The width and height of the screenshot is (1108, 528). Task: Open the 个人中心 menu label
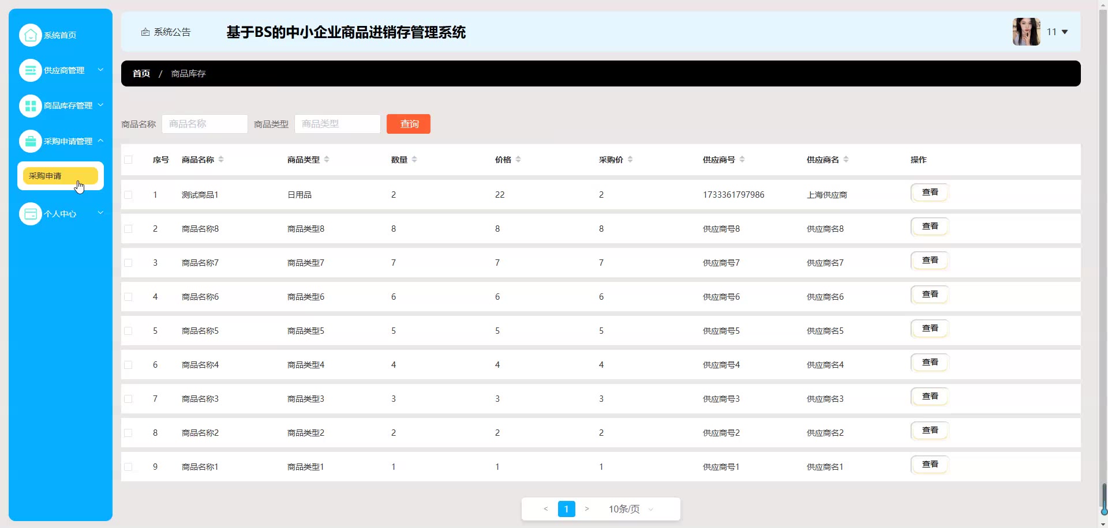pyautogui.click(x=60, y=214)
